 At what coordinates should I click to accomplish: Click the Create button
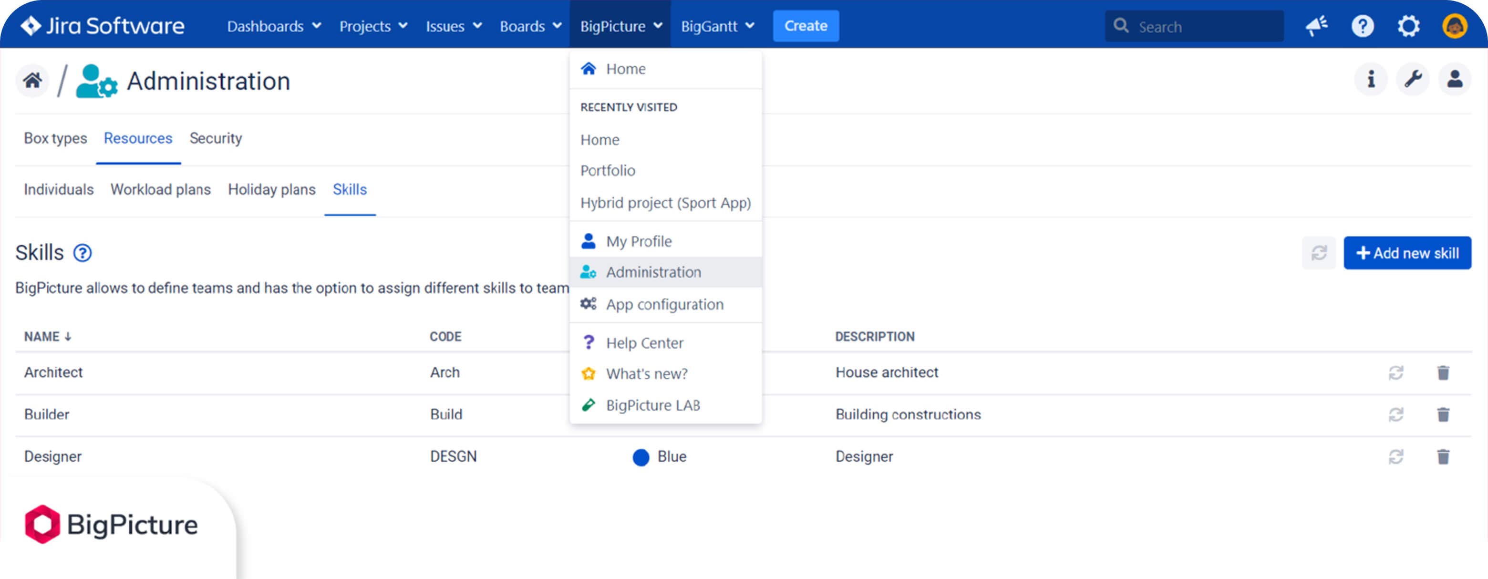pyautogui.click(x=806, y=26)
